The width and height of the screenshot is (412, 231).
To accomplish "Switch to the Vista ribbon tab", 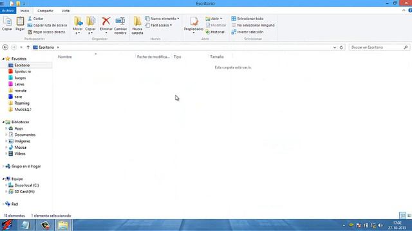I will (x=66, y=11).
